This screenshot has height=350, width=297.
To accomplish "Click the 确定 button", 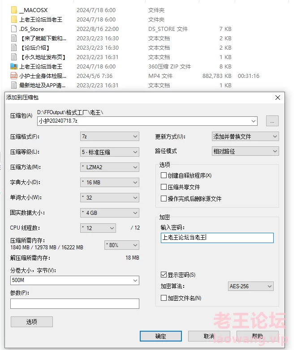I will click(x=161, y=336).
